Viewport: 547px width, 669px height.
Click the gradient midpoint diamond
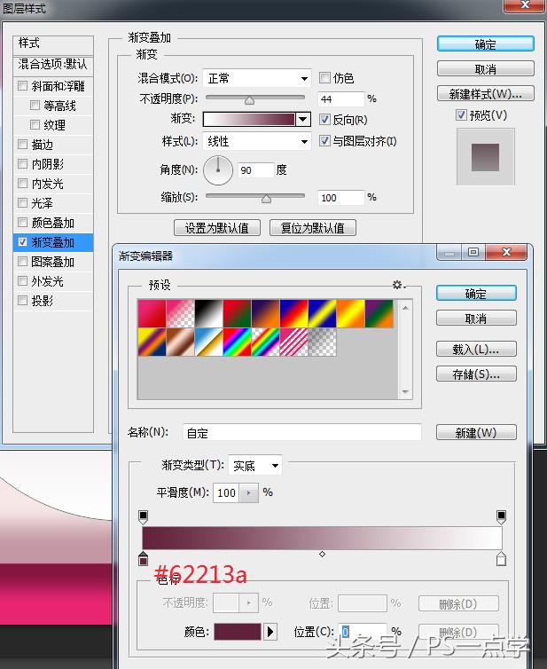tap(323, 554)
